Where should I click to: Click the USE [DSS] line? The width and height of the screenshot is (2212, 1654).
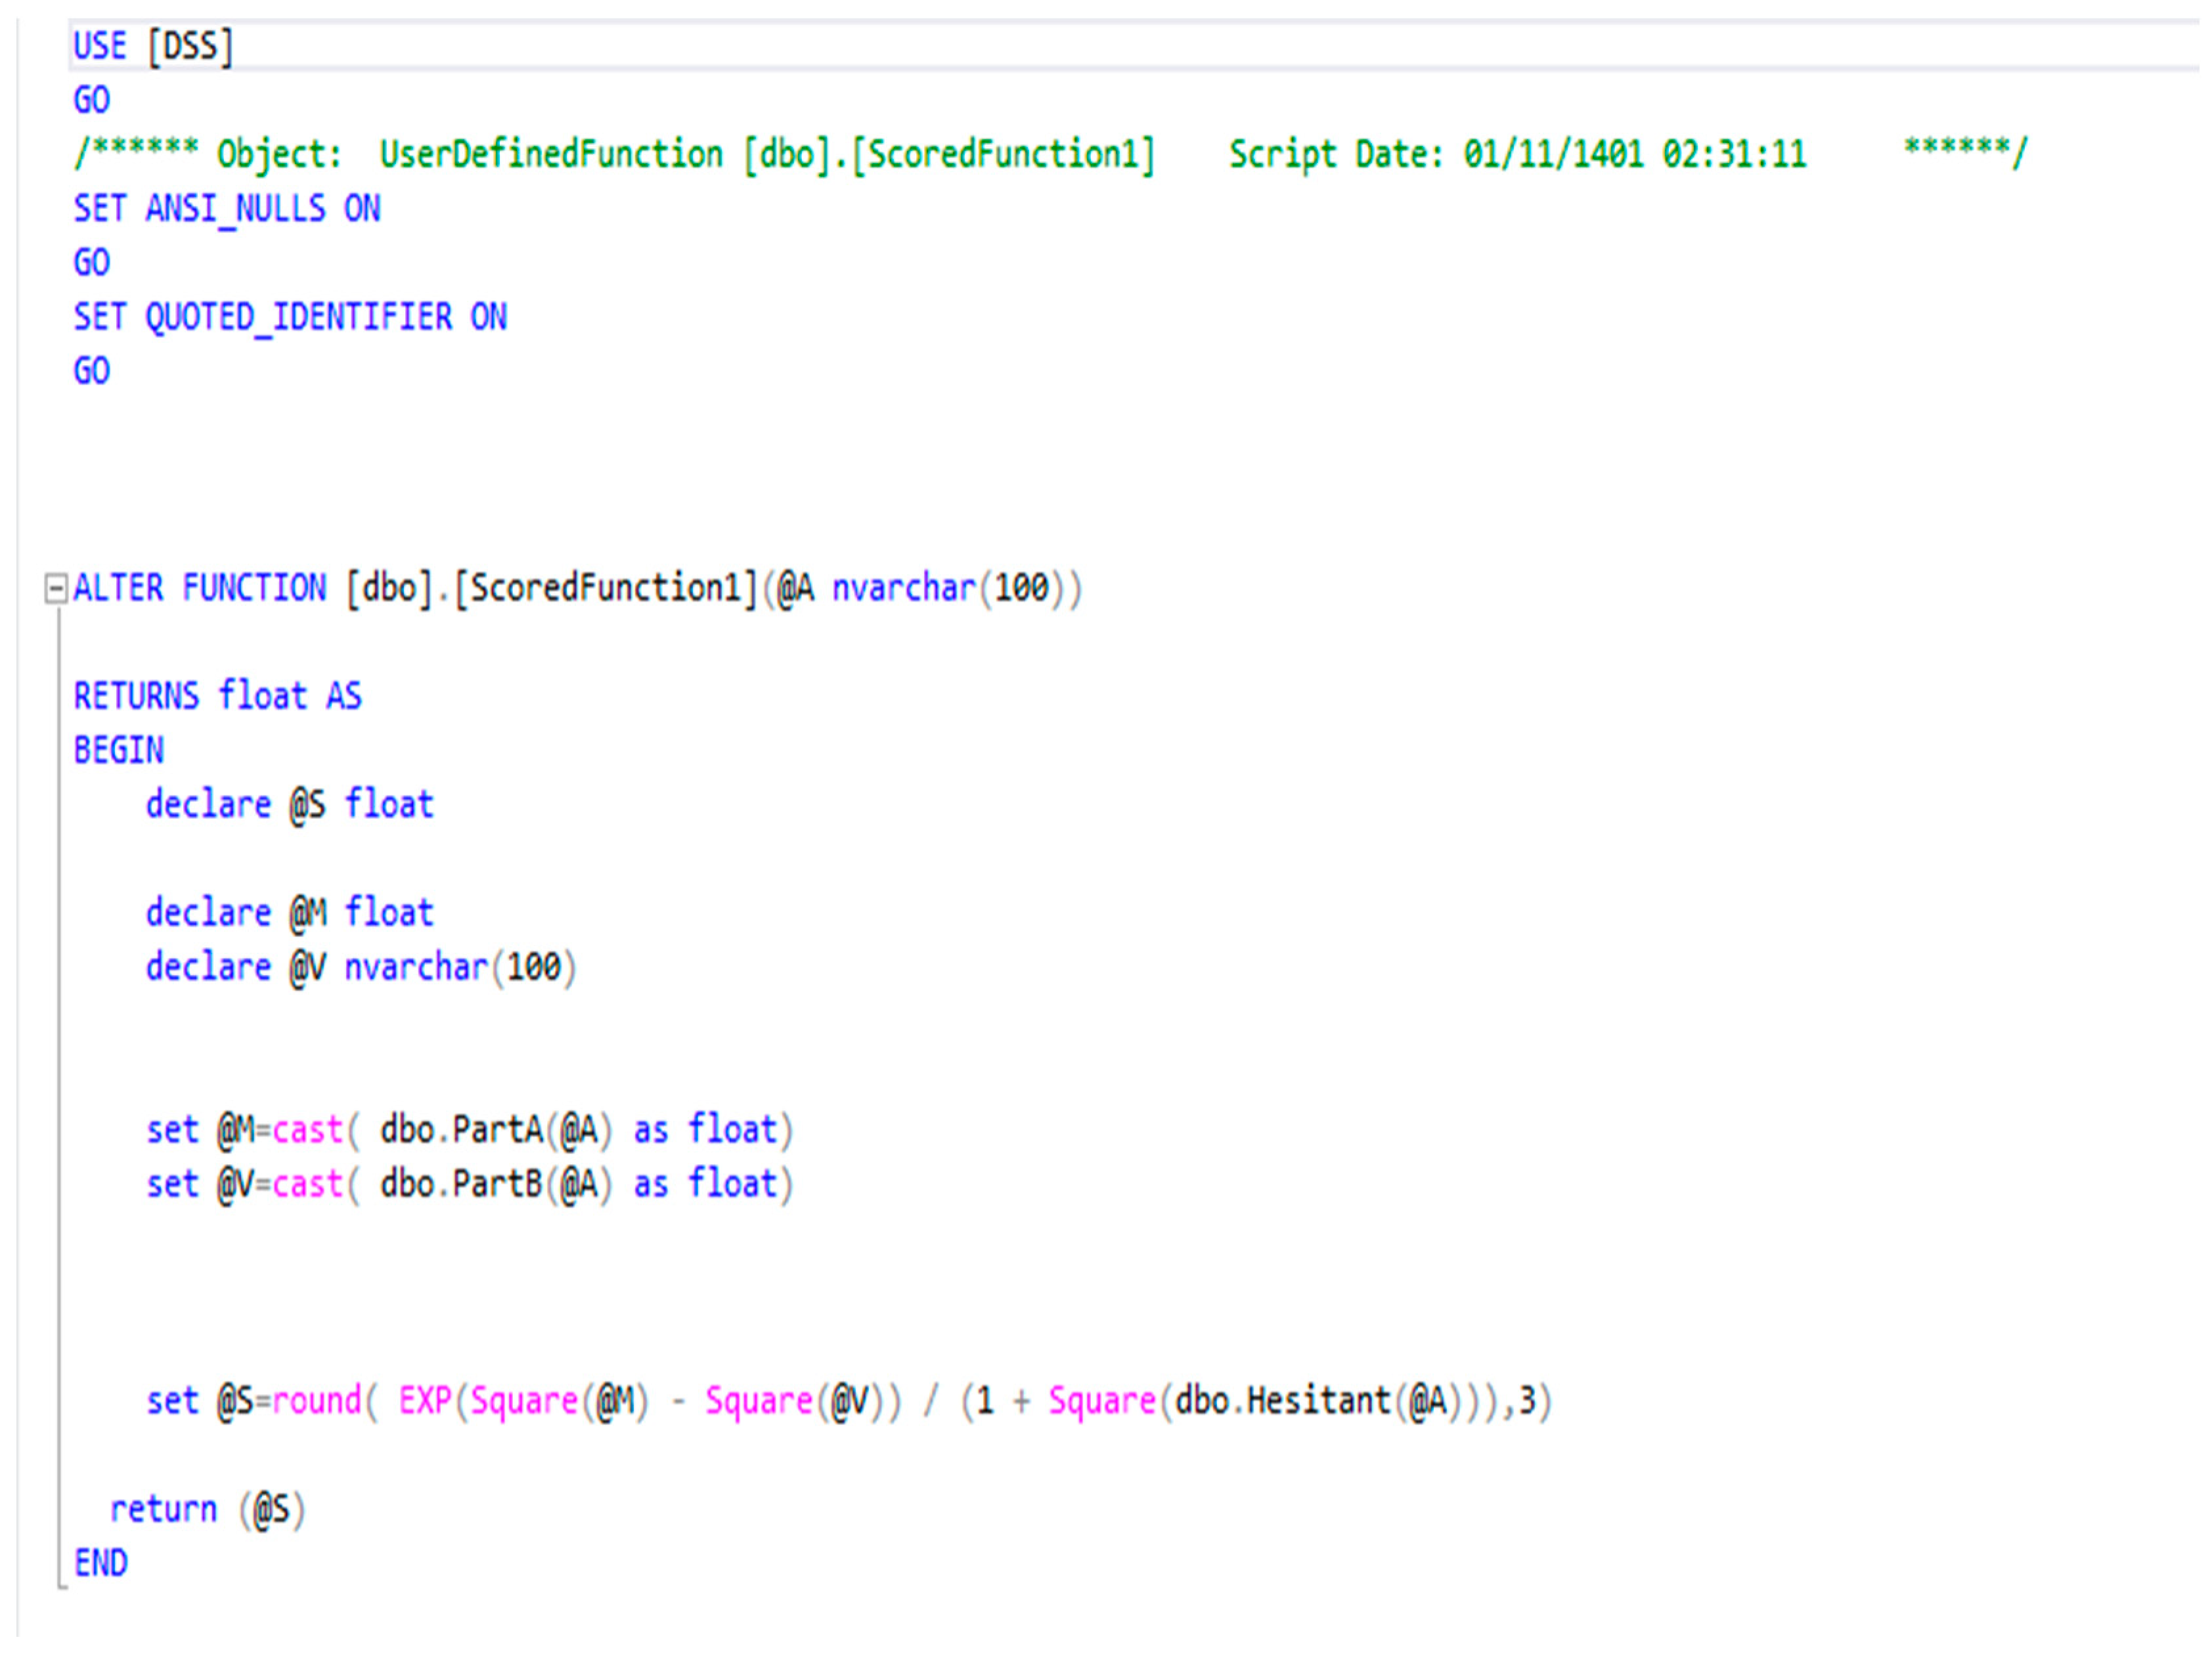point(153,46)
